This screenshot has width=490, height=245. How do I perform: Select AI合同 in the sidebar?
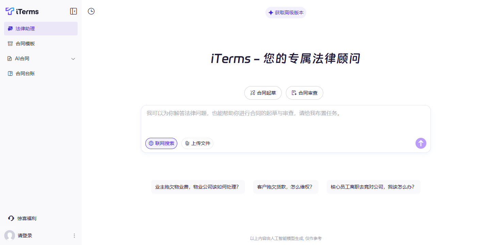(41, 59)
